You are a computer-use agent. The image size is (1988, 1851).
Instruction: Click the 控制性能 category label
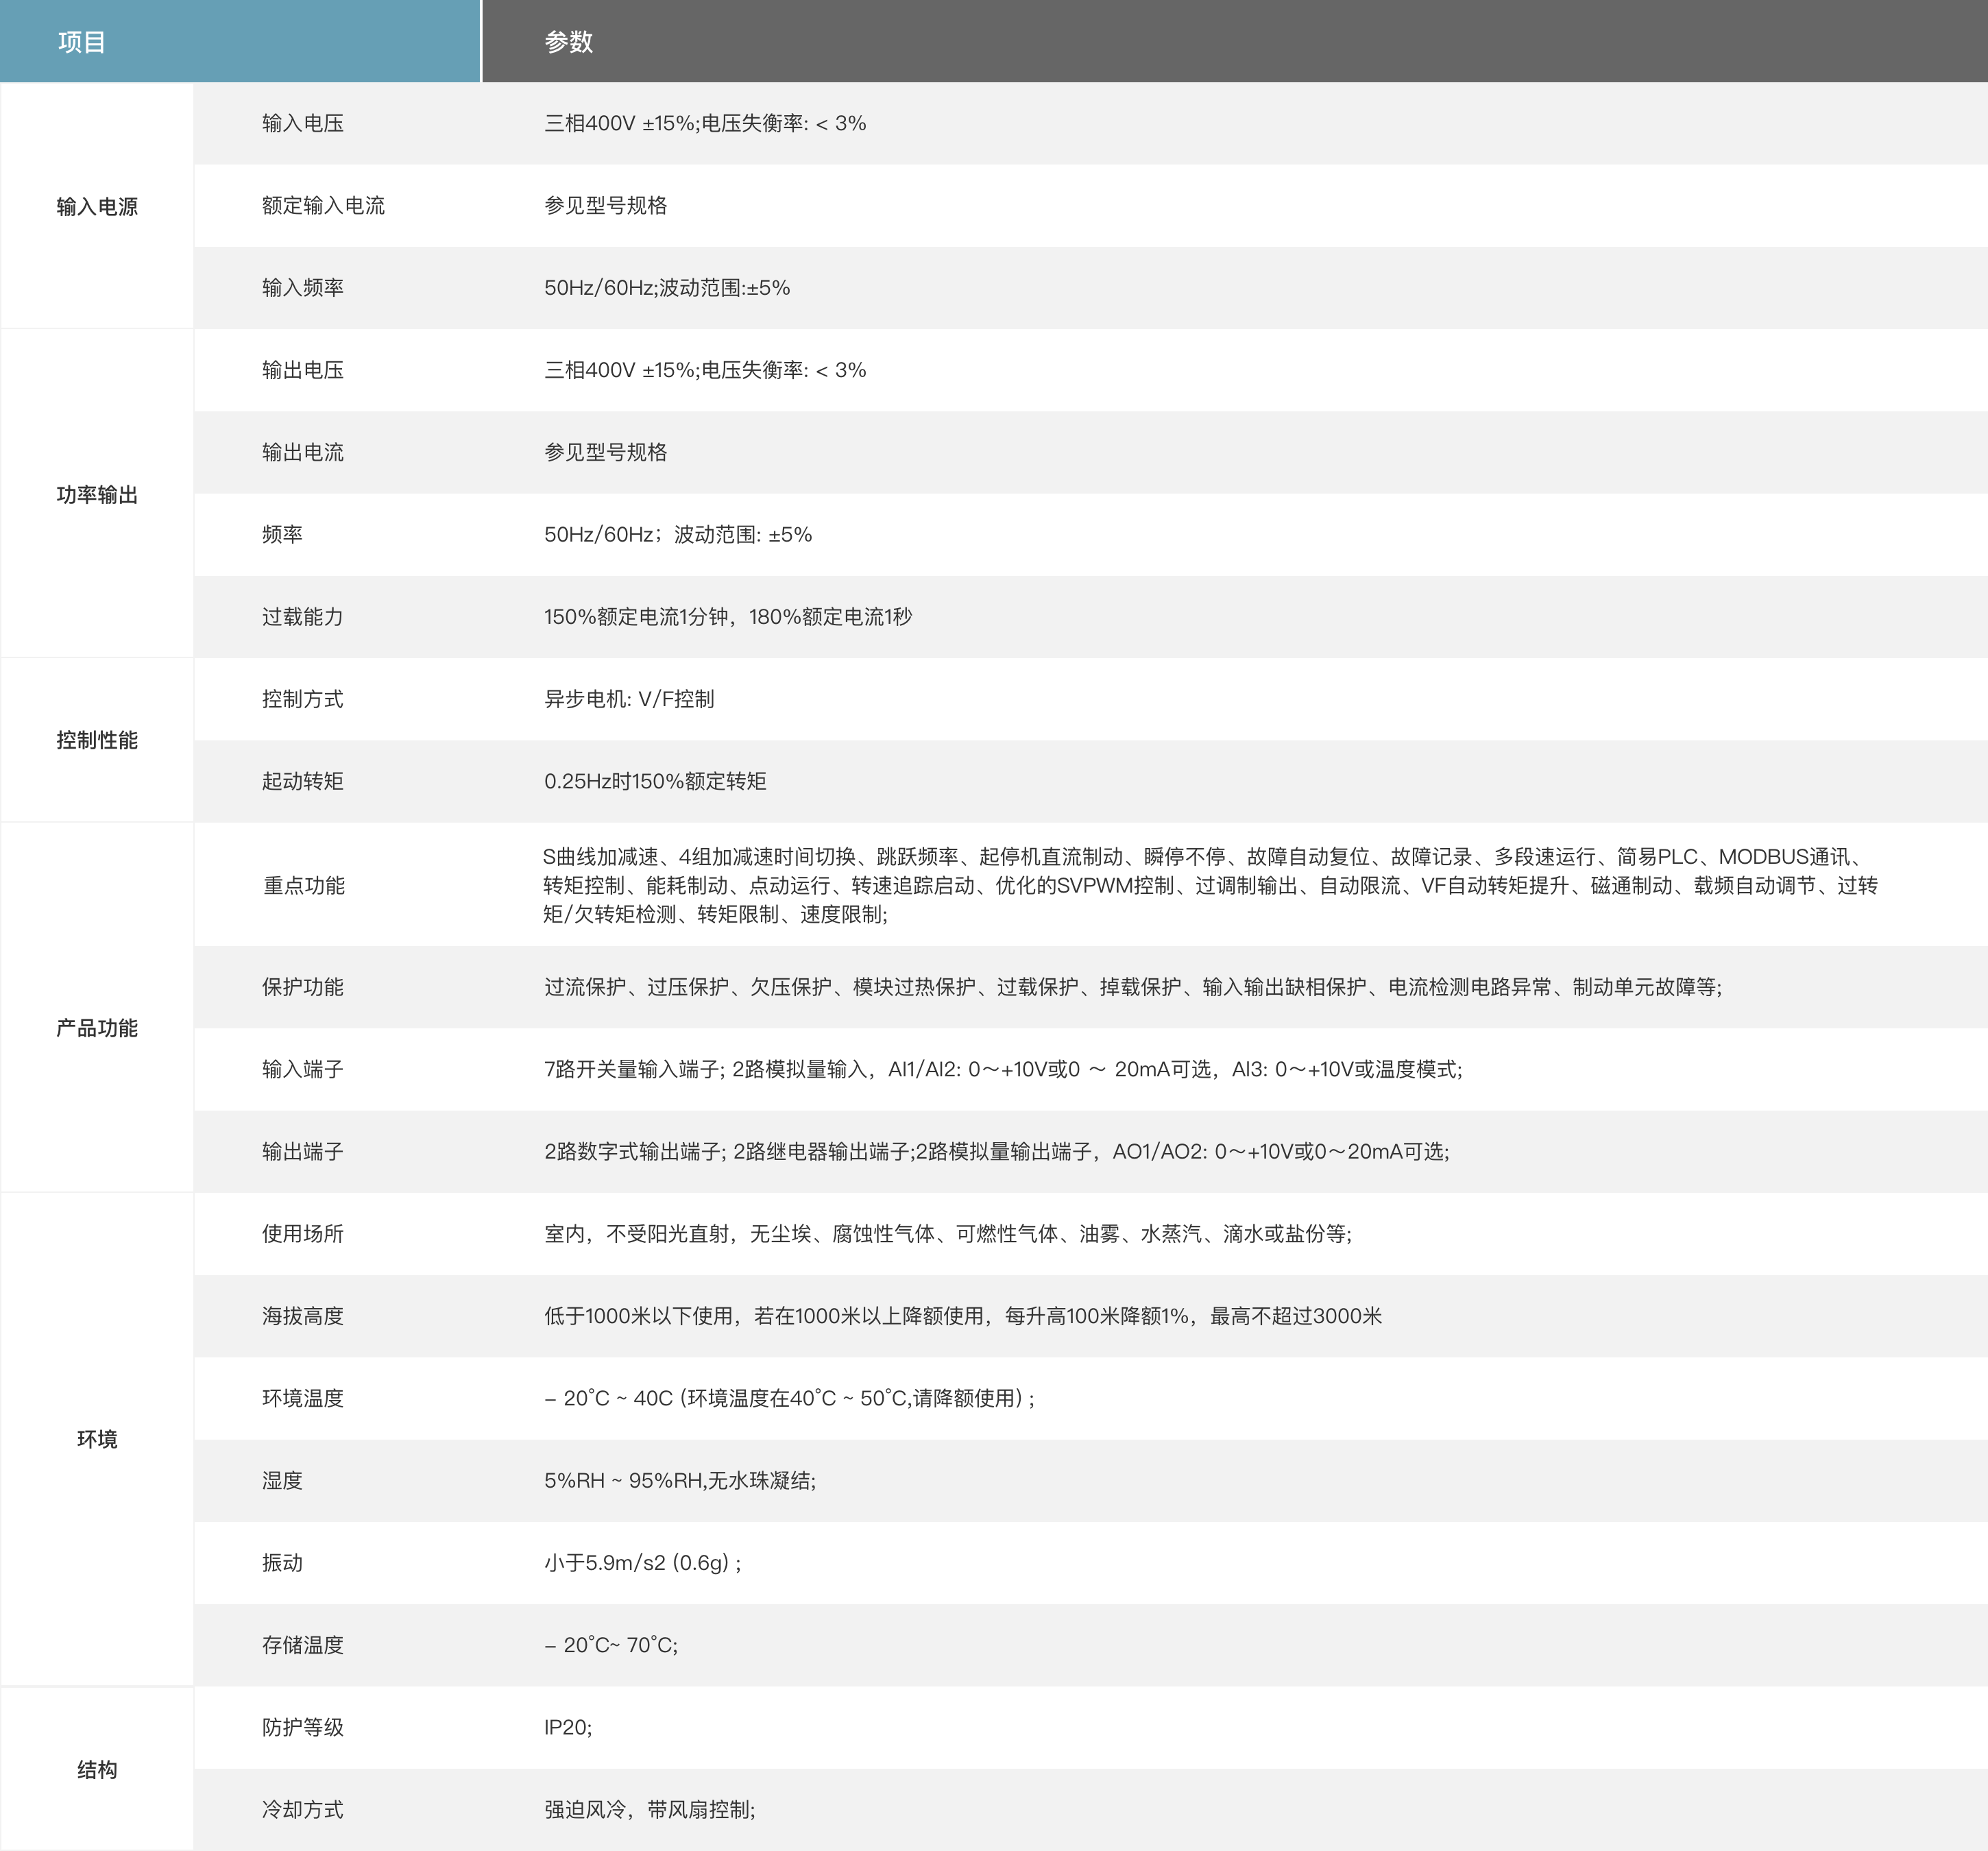click(97, 740)
